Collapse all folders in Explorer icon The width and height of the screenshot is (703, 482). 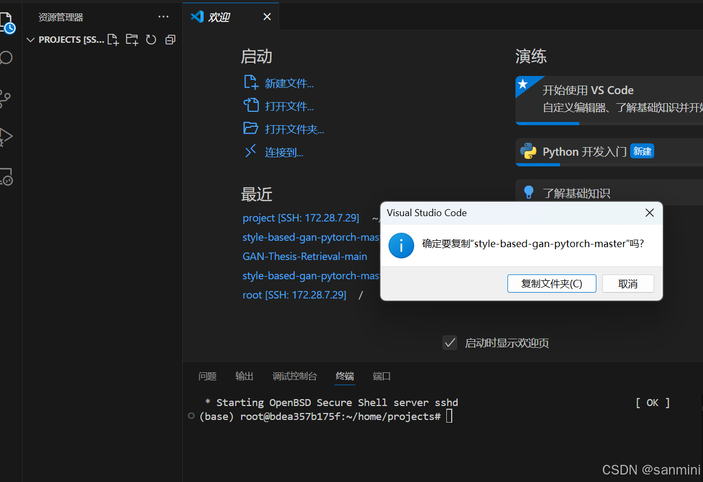(x=170, y=40)
